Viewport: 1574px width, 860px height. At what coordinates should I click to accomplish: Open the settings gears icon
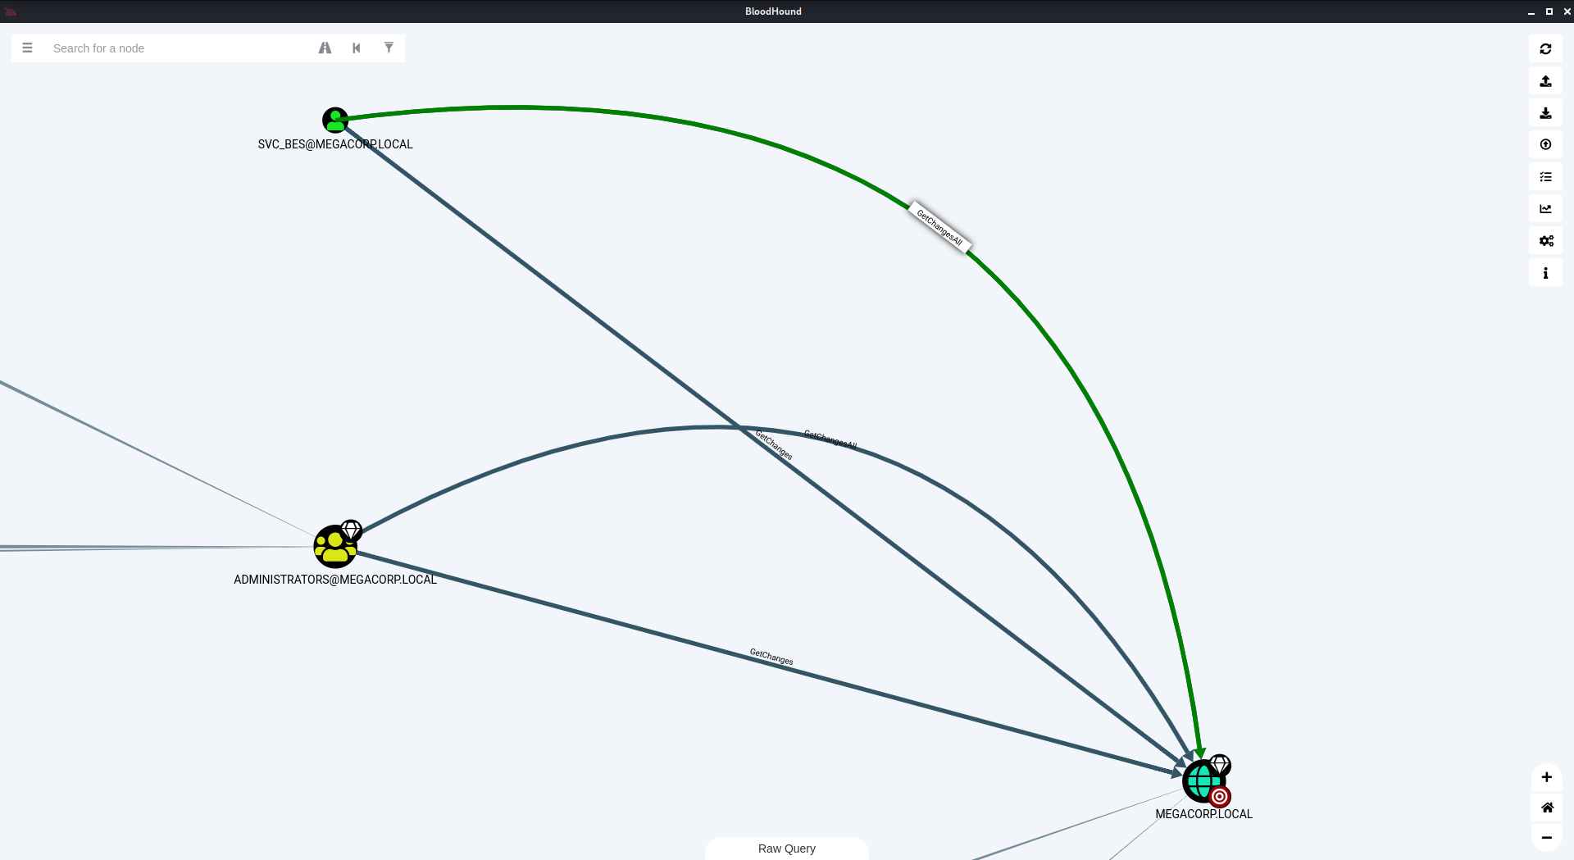(1545, 241)
